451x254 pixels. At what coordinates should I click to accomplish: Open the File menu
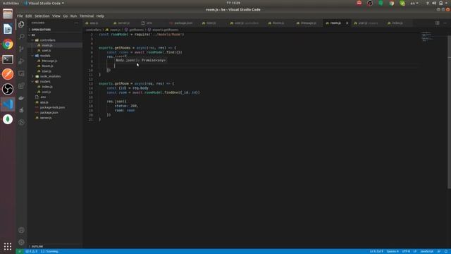[x=20, y=16]
